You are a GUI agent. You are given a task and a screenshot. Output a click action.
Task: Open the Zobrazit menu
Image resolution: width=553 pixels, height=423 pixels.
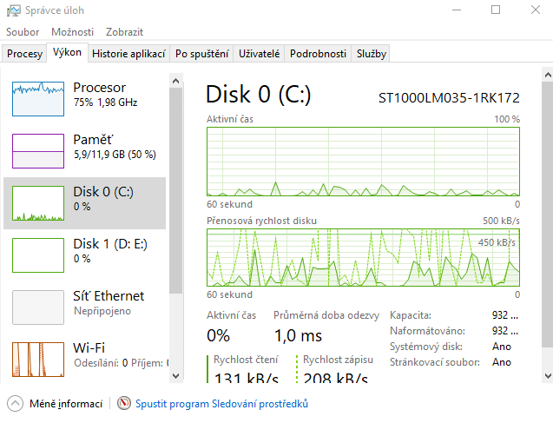[124, 32]
